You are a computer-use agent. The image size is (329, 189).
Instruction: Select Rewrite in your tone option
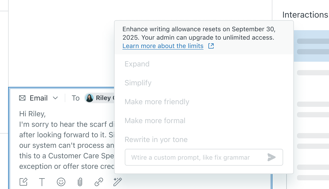click(156, 140)
